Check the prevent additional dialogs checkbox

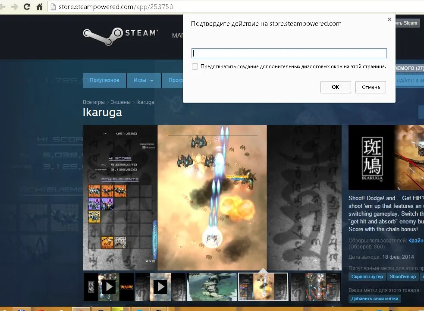(x=195, y=66)
